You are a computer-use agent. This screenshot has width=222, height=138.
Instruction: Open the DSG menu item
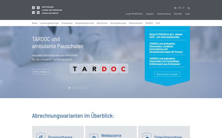(158, 23)
